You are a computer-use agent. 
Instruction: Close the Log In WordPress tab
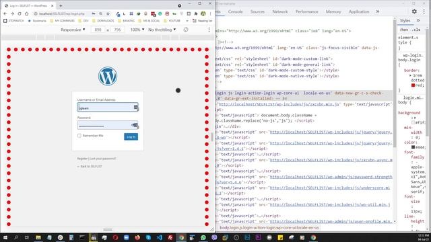(x=53, y=5)
